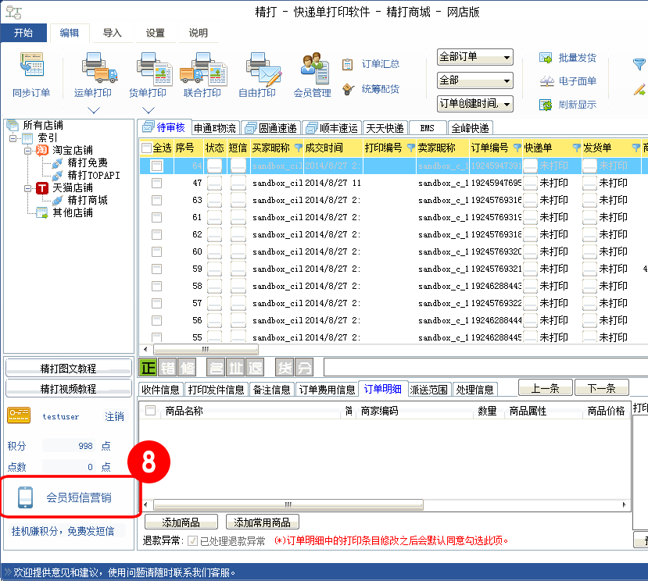Check the checkbox for order row 47
This screenshot has width=648, height=581.
(x=157, y=183)
